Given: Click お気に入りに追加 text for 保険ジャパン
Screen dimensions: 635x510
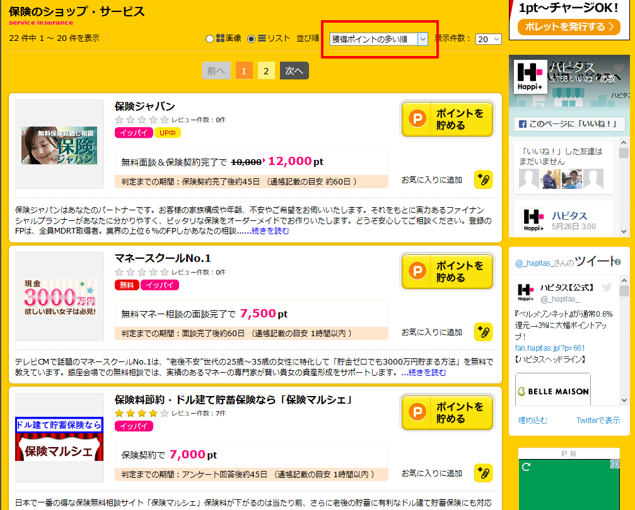Looking at the screenshot, I should pyautogui.click(x=432, y=180).
